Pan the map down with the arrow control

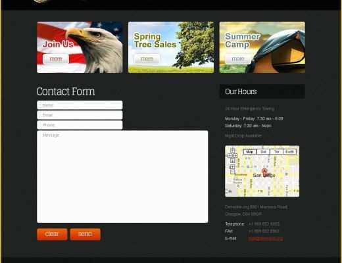233,160
